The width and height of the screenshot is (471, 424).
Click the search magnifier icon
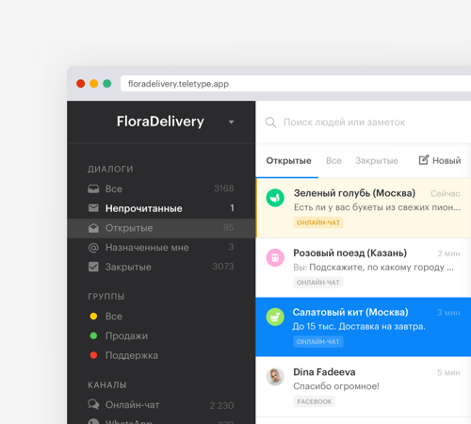(x=270, y=122)
